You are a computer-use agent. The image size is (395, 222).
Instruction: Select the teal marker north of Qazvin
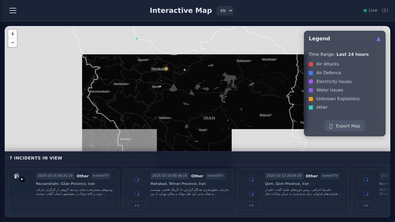click(x=137, y=39)
